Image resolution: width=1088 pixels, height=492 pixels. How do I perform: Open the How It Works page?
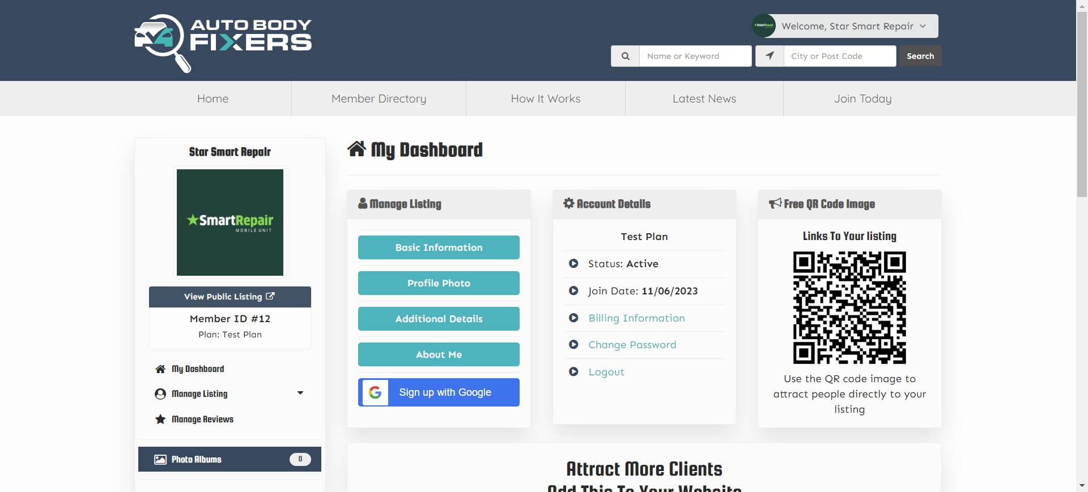coord(545,99)
